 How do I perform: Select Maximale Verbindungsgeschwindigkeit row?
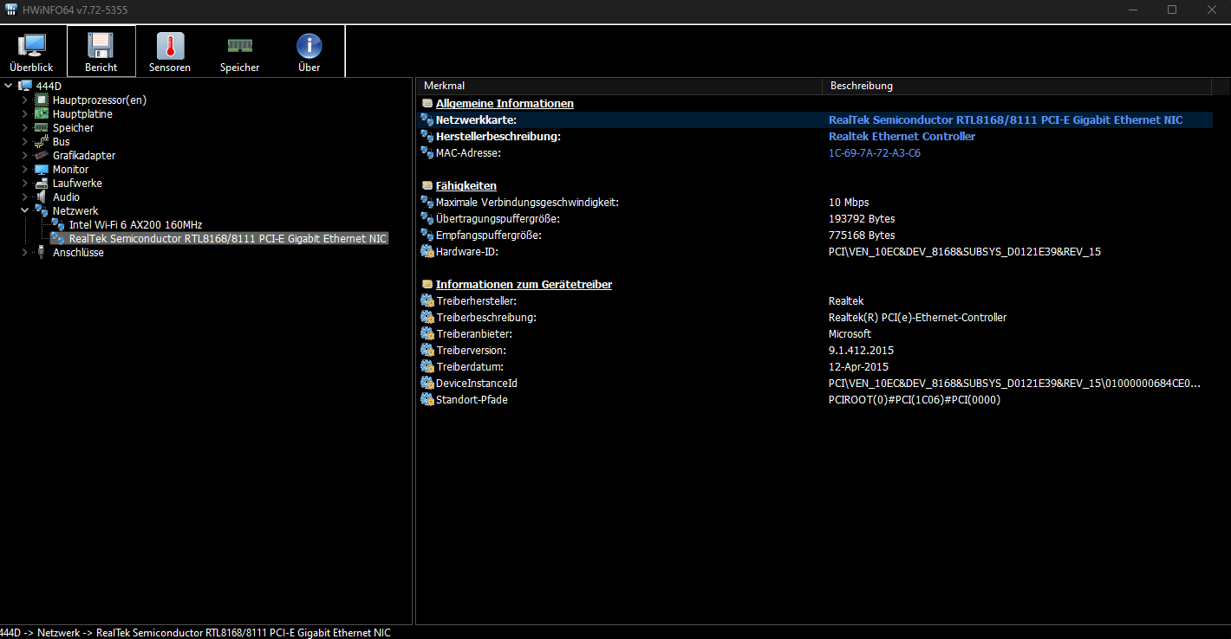815,202
